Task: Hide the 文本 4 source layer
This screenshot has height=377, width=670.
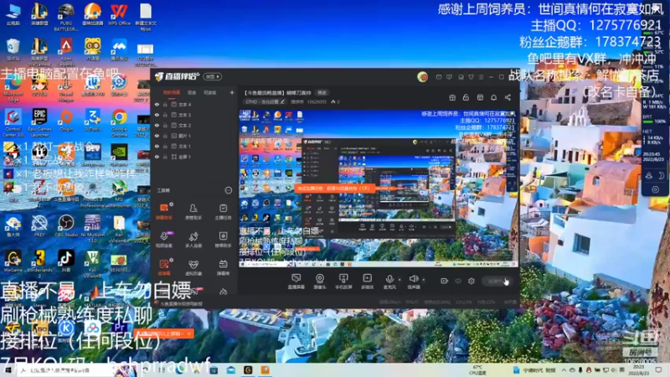Action: [x=157, y=104]
